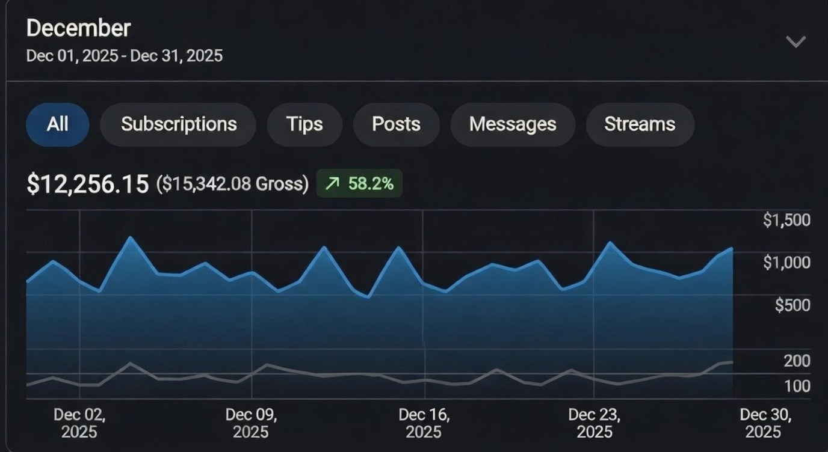828x452 pixels.
Task: Click the Dec 01 – Dec 31 date range
Action: [125, 56]
